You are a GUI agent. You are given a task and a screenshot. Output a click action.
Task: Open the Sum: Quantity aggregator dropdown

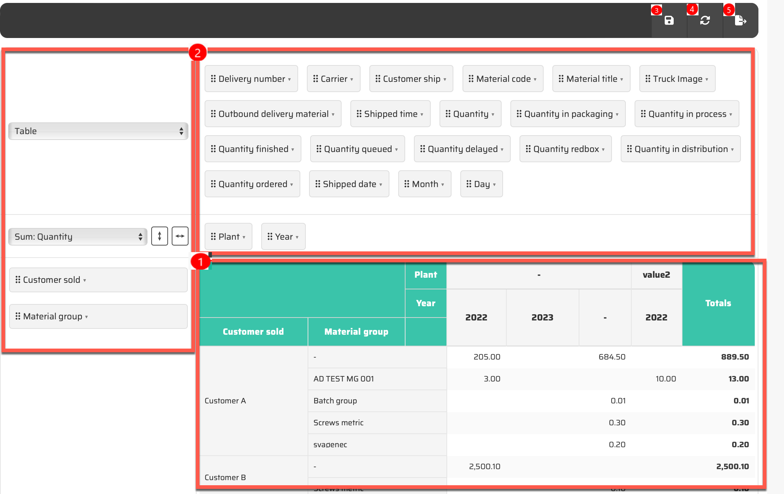point(78,236)
